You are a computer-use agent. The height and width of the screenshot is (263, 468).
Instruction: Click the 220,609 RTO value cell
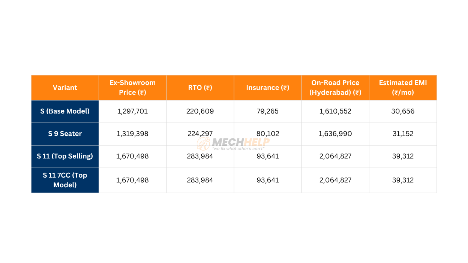tap(200, 111)
